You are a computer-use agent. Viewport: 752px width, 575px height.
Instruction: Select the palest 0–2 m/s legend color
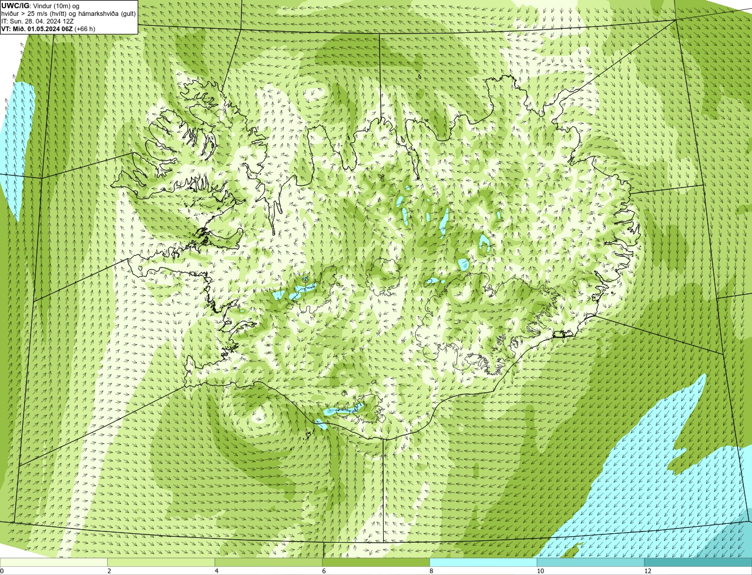click(54, 562)
